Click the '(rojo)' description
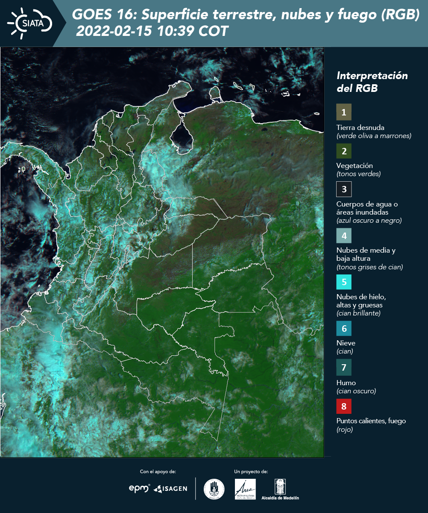 345,430
